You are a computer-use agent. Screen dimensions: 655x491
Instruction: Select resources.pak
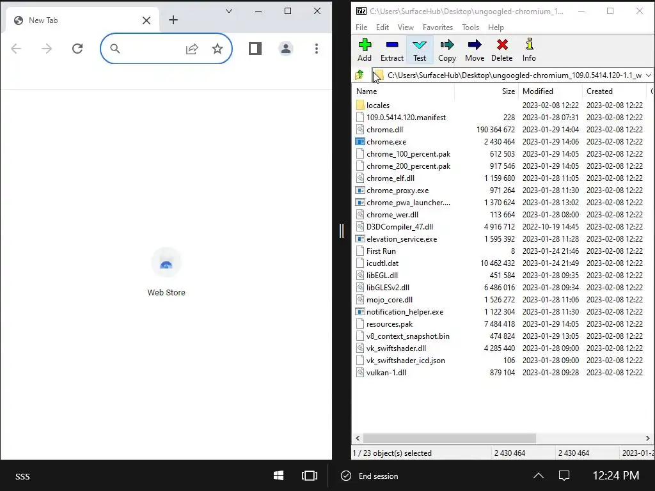390,323
